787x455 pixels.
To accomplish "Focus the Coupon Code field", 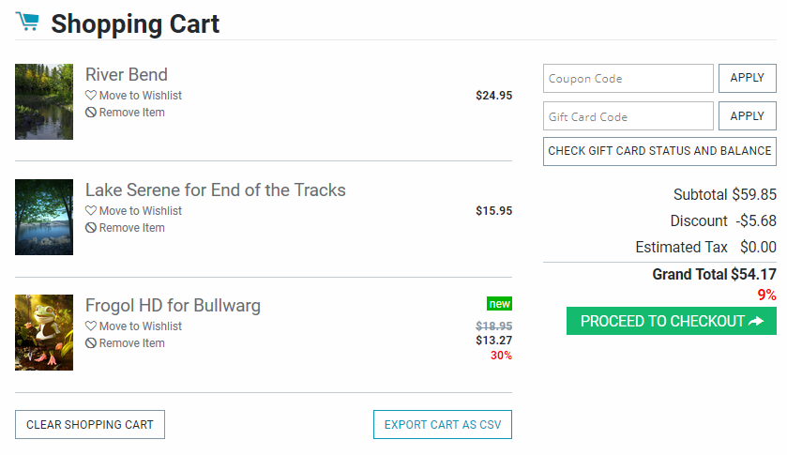I will click(x=628, y=79).
